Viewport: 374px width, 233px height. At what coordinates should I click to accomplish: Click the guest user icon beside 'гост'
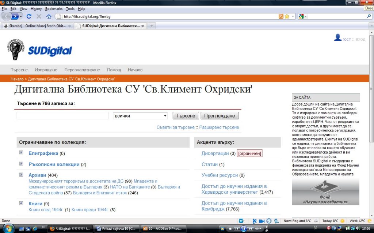[x=338, y=37]
